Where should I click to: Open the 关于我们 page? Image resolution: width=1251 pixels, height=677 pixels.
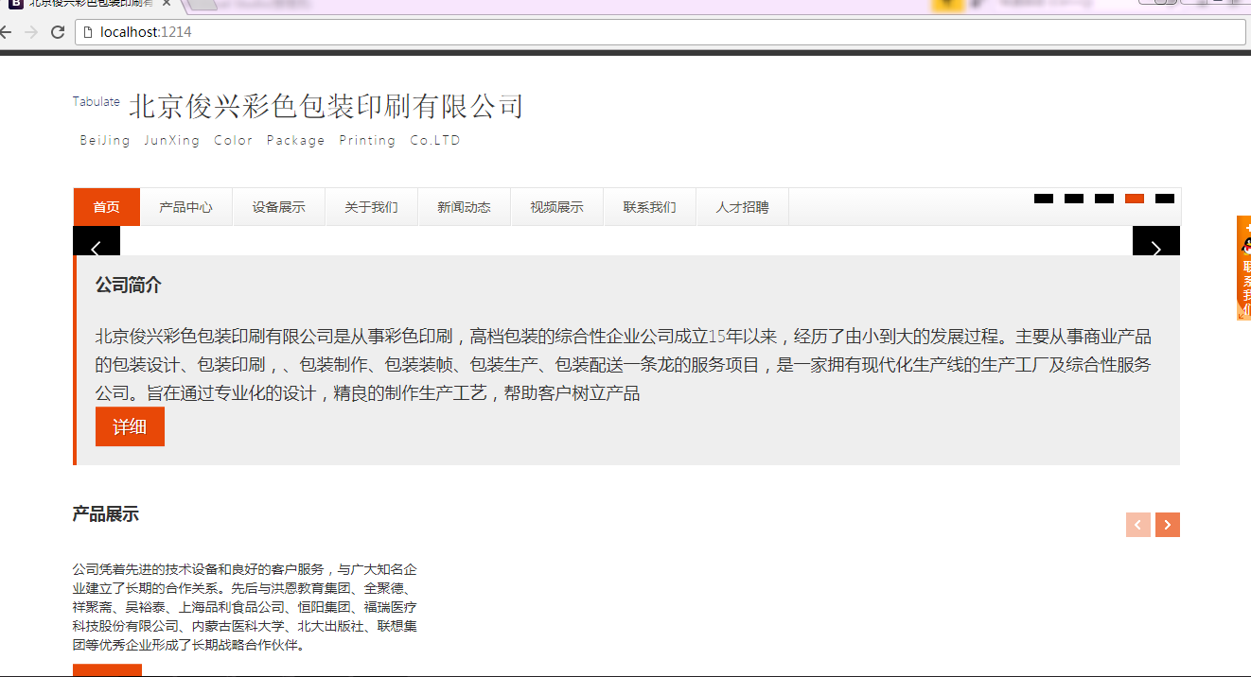pyautogui.click(x=371, y=207)
